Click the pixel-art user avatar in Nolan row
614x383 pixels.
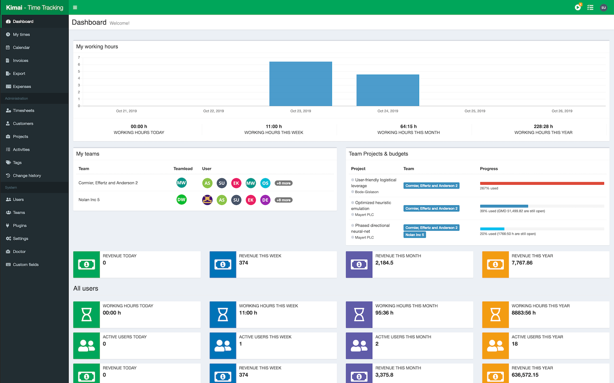pos(207,200)
